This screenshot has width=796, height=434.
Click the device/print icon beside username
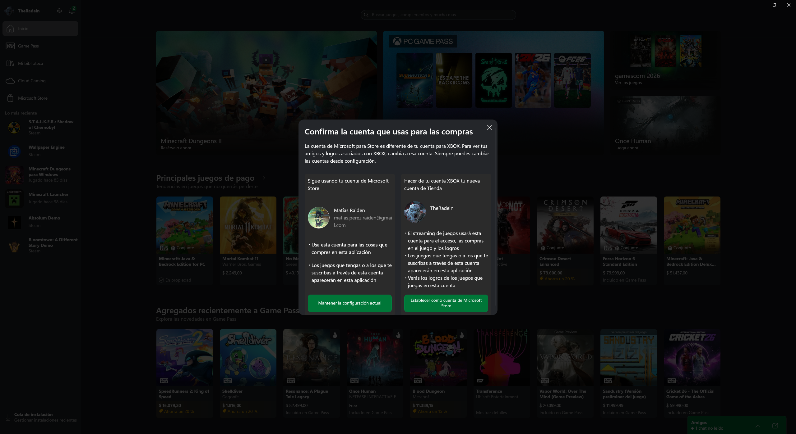pos(59,11)
